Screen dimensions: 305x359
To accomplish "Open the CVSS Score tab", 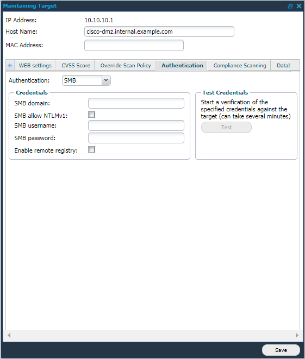I will point(76,66).
